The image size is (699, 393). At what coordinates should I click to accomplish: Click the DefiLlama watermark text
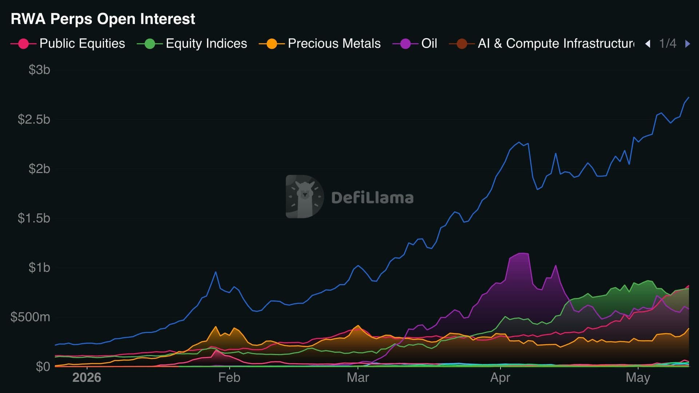point(372,198)
